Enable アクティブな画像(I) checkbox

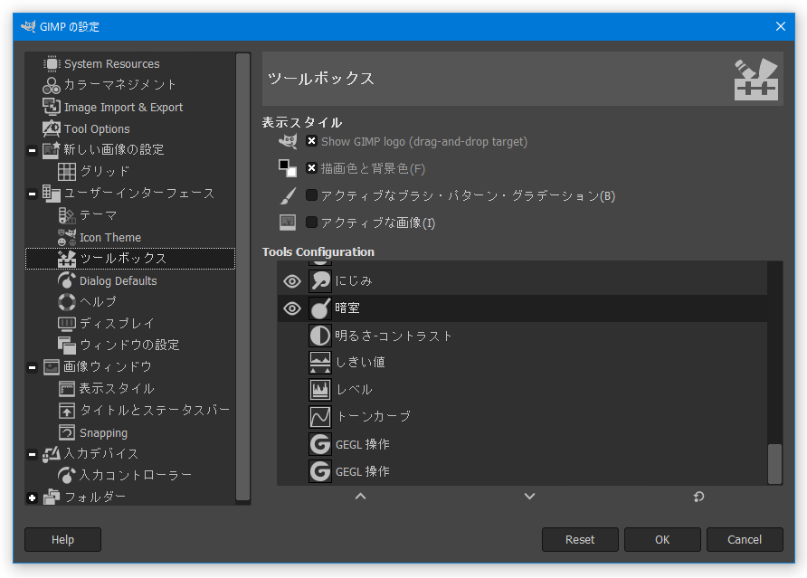(x=311, y=223)
